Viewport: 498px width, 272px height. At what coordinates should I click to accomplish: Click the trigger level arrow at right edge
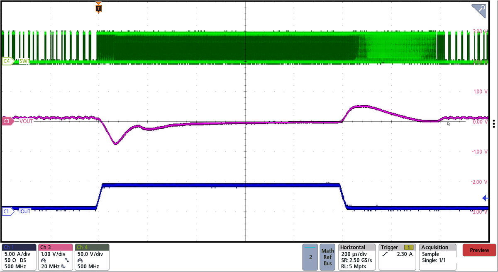click(485, 197)
